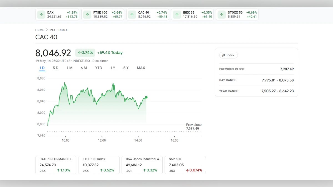Click the .DJI 0.32% change value
The width and height of the screenshot is (333, 187).
(x=150, y=170)
